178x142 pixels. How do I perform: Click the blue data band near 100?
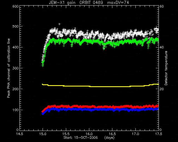(x=100, y=110)
